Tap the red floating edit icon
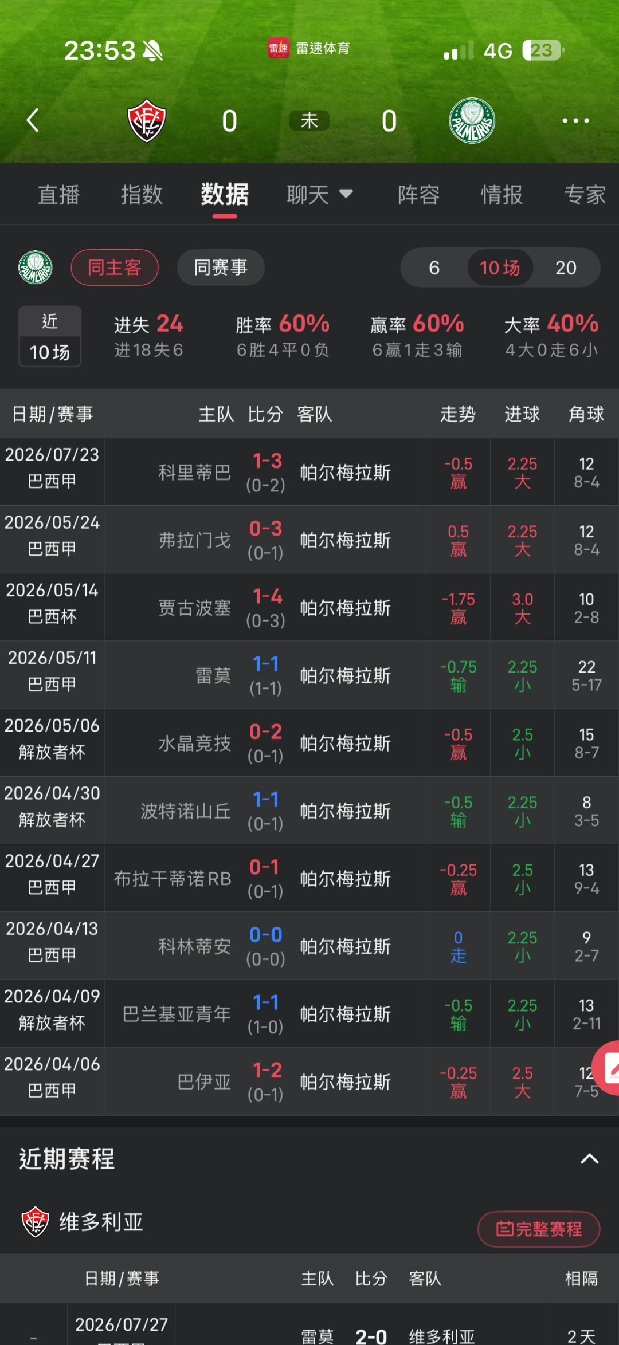619x1345 pixels. (606, 1068)
